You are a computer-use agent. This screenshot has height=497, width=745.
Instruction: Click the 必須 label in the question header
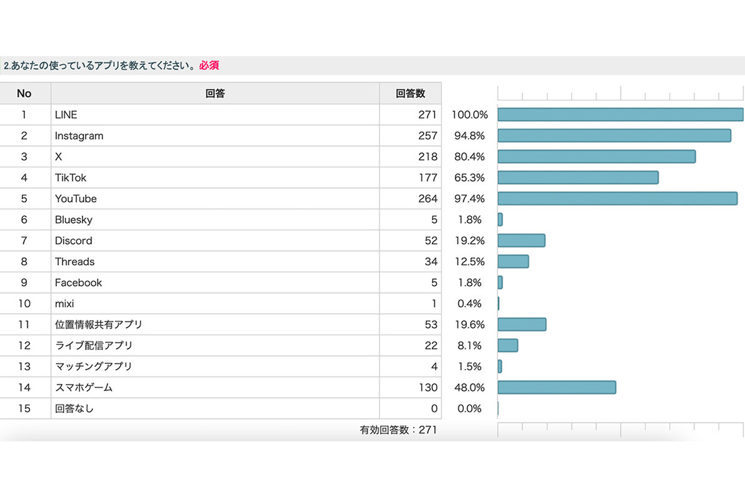click(209, 66)
